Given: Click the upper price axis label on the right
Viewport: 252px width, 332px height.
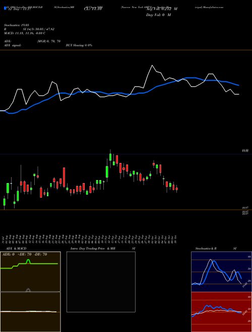Looking at the screenshot, I should pyautogui.click(x=245, y=151).
